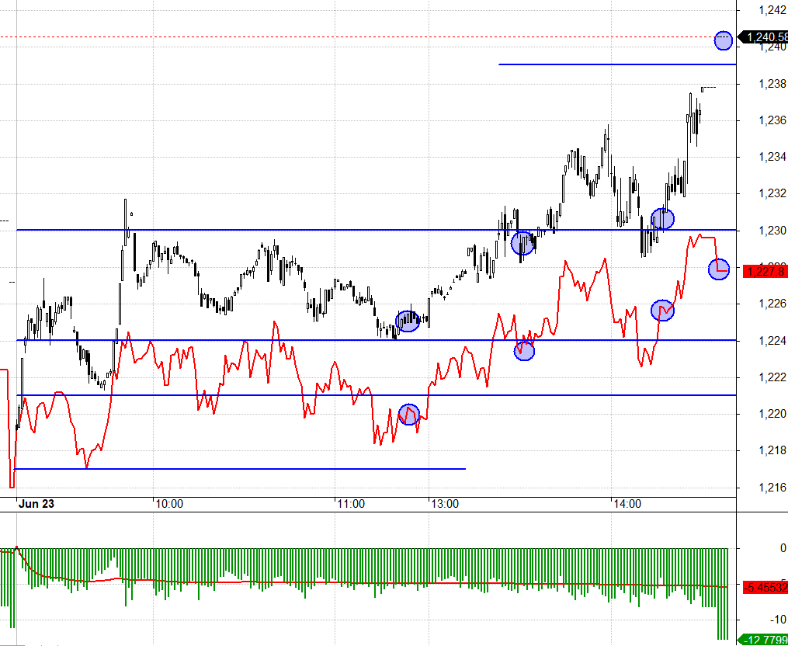788x646 pixels.
Task: Select the circle marker on candles before 13:00
Action: click(408, 321)
